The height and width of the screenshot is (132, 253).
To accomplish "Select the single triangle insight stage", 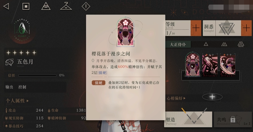I will coord(206,44).
